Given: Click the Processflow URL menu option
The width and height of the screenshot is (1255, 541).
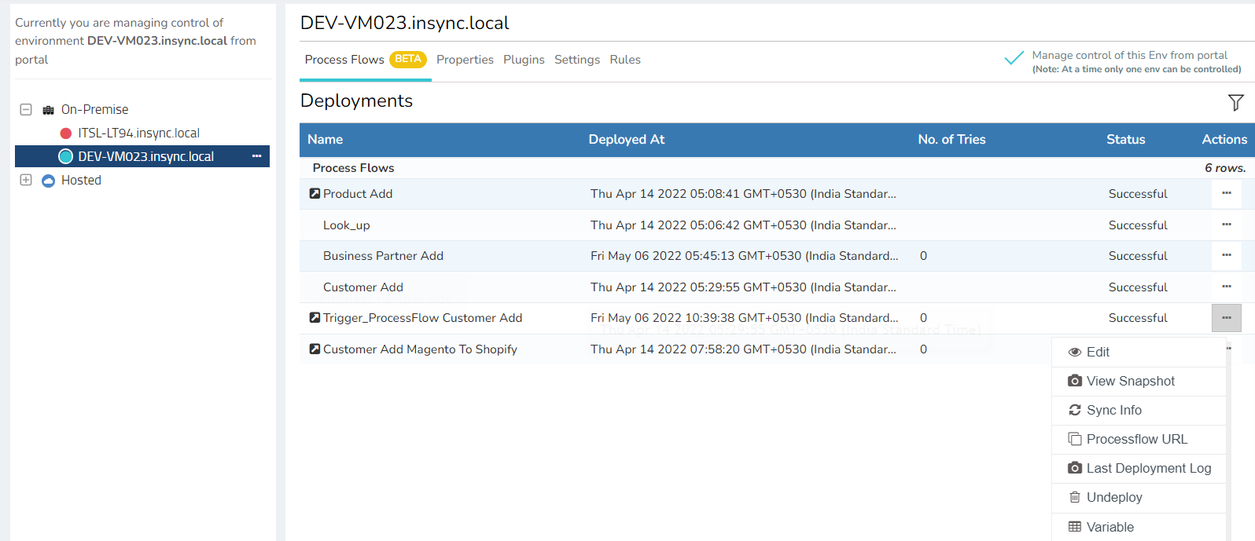Looking at the screenshot, I should point(1136,440).
